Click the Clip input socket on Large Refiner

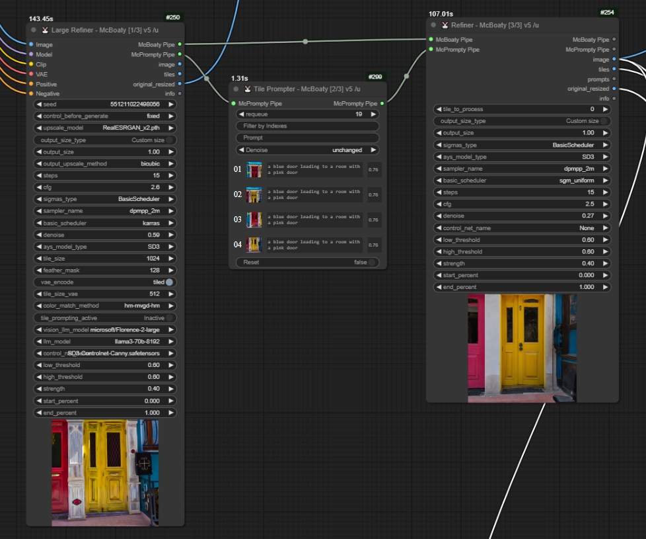coord(31,64)
